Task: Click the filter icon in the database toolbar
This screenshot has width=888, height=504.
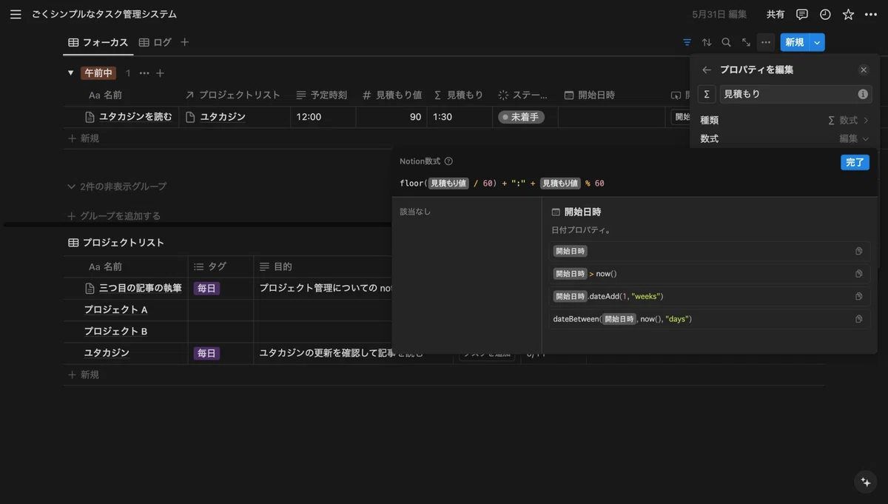Action: 687,42
